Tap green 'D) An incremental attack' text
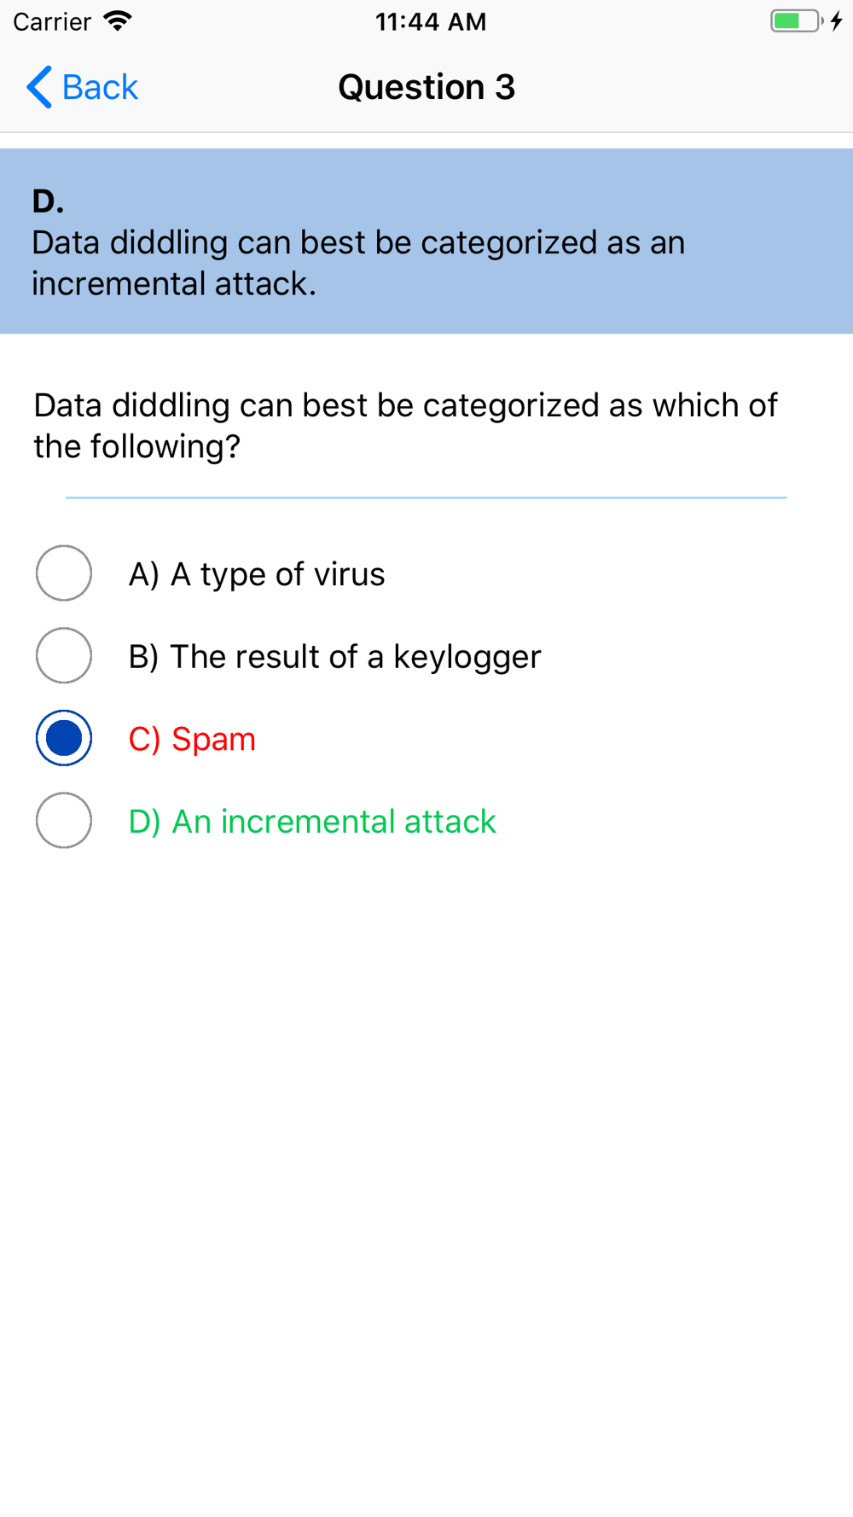Image resolution: width=853 pixels, height=1517 pixels. [312, 822]
